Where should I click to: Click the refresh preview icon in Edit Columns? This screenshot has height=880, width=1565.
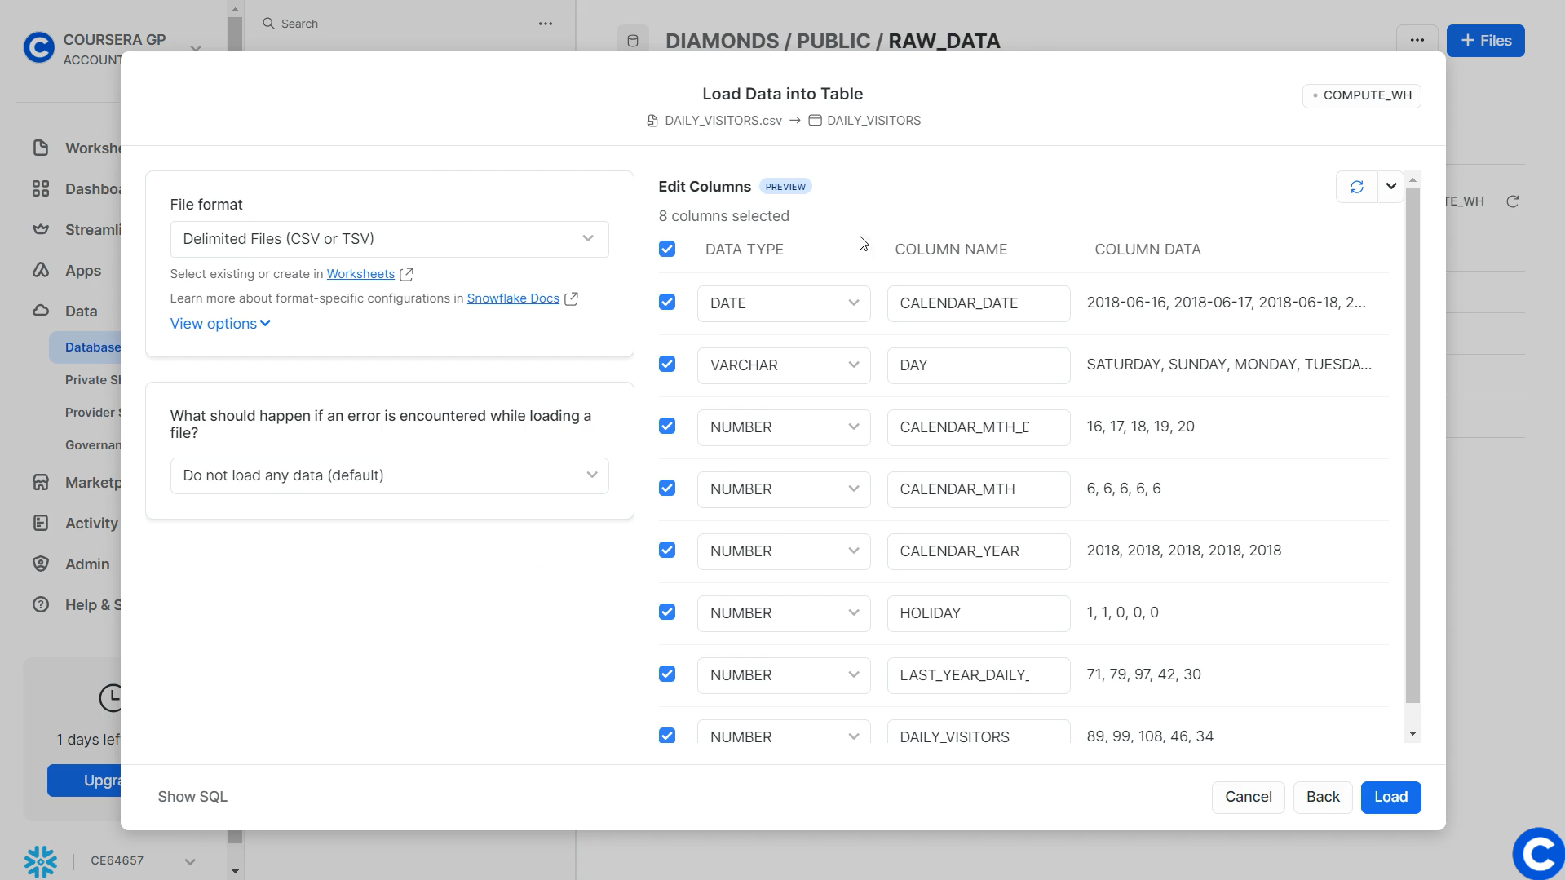point(1356,187)
